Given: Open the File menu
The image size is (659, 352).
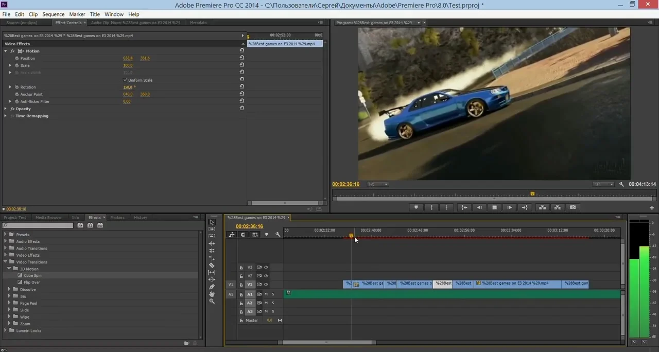Looking at the screenshot, I should click(x=6, y=14).
